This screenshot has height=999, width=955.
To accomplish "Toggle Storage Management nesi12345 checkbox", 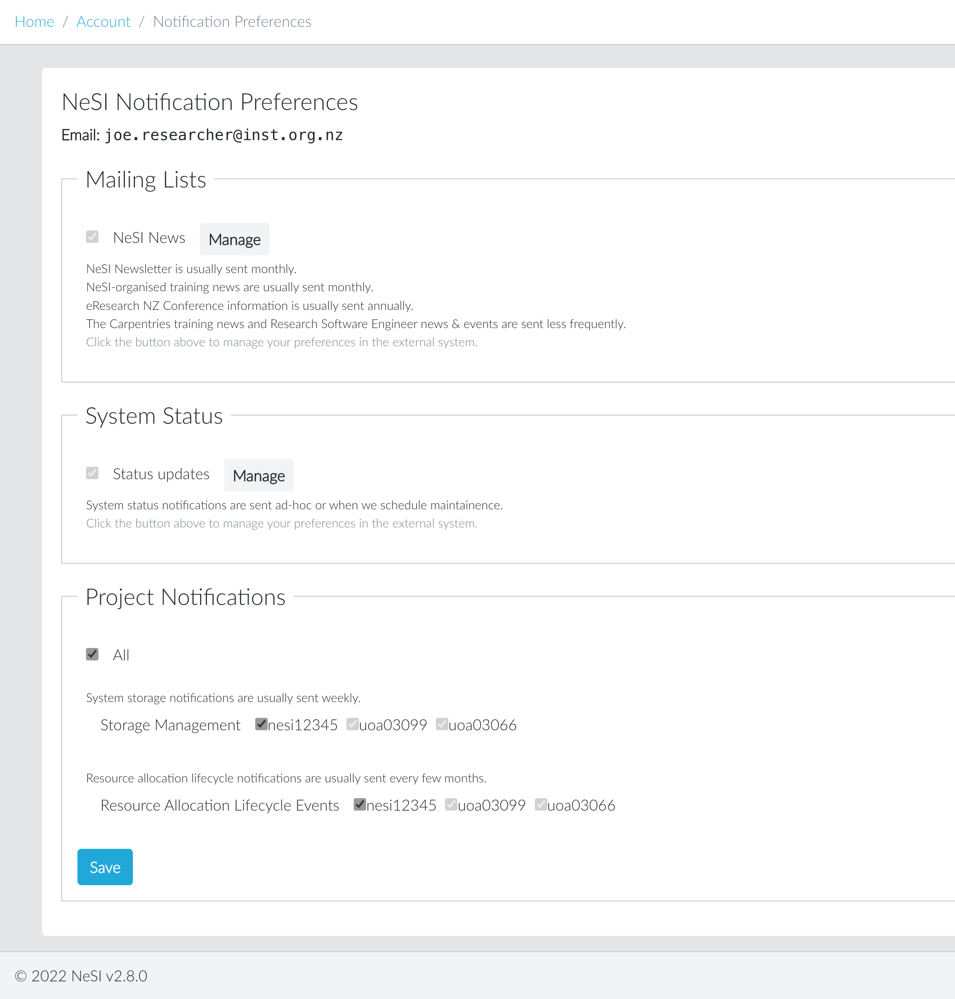I will coord(261,724).
